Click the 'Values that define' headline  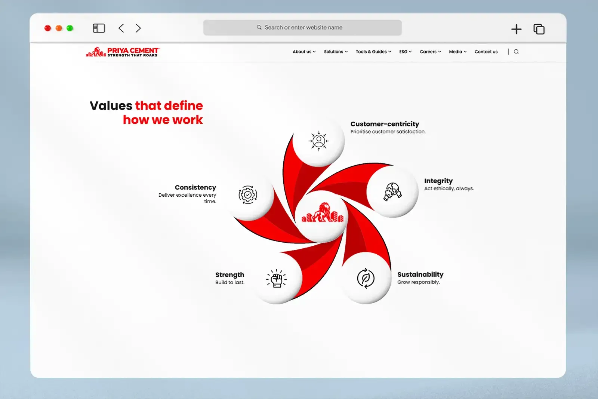point(146,106)
